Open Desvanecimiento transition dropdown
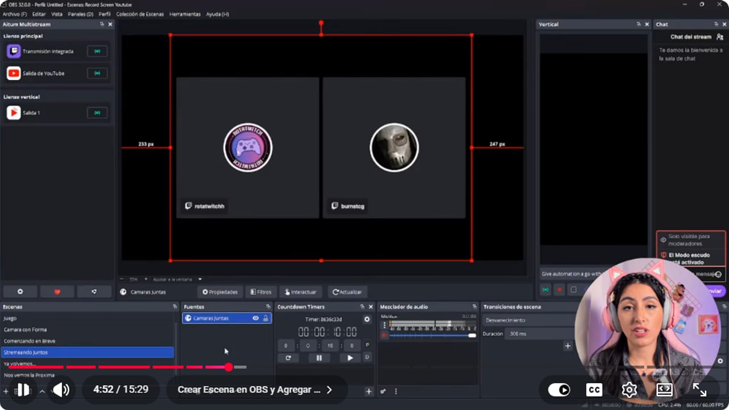This screenshot has height=410, width=729. pos(527,320)
